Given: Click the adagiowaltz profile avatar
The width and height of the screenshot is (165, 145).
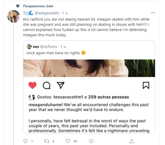Looking at the screenshot, I should pos(14,16).
